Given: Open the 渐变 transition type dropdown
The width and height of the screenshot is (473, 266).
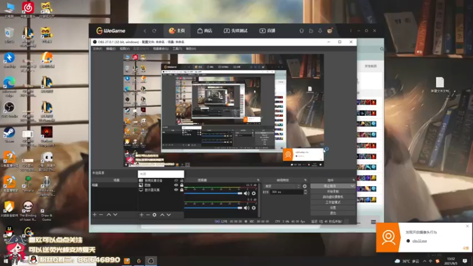Looking at the screenshot, I should pos(282,186).
